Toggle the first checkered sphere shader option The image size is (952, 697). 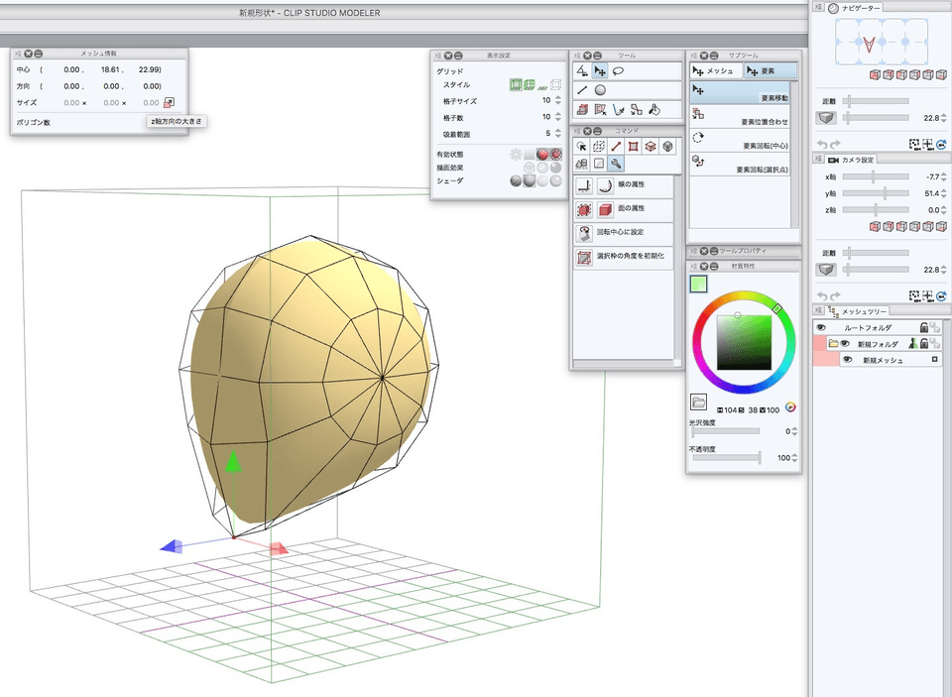click(x=516, y=180)
